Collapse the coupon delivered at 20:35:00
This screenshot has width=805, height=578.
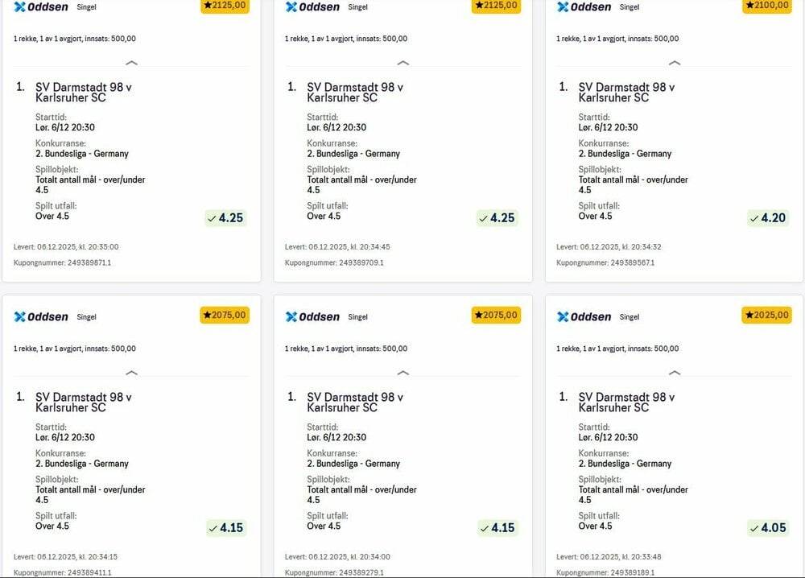132,63
